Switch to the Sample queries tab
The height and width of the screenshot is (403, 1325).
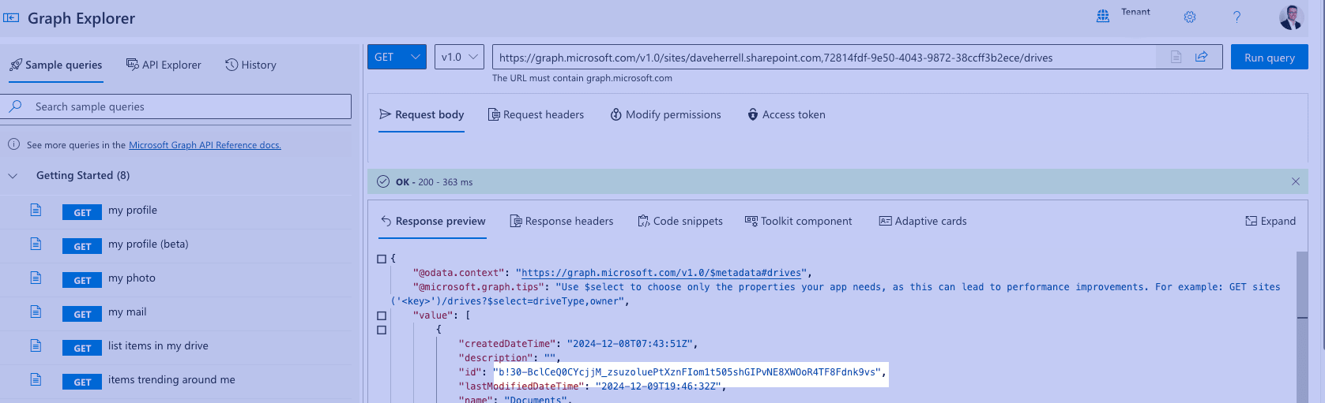point(56,65)
